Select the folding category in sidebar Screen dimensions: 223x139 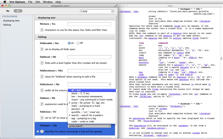7,25
